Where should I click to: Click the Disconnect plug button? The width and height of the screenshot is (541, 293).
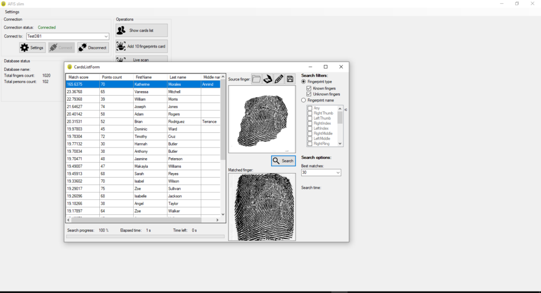[x=92, y=48]
